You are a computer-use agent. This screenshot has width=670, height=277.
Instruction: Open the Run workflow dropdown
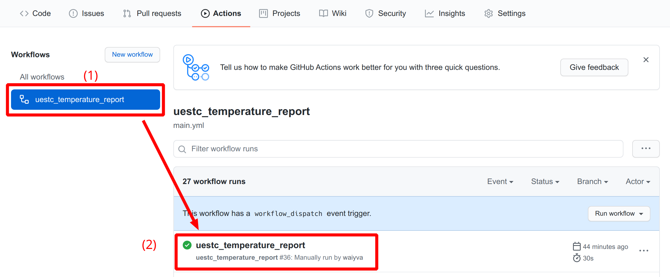pyautogui.click(x=619, y=213)
